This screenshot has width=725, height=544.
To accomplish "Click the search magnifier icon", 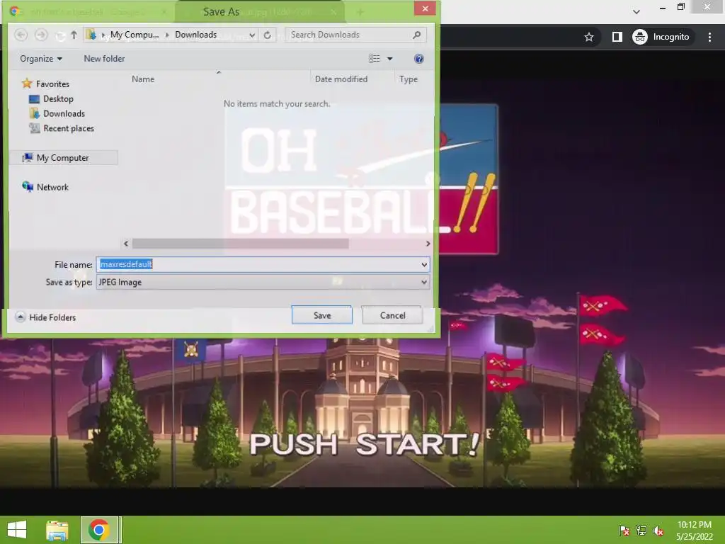I will pyautogui.click(x=416, y=35).
